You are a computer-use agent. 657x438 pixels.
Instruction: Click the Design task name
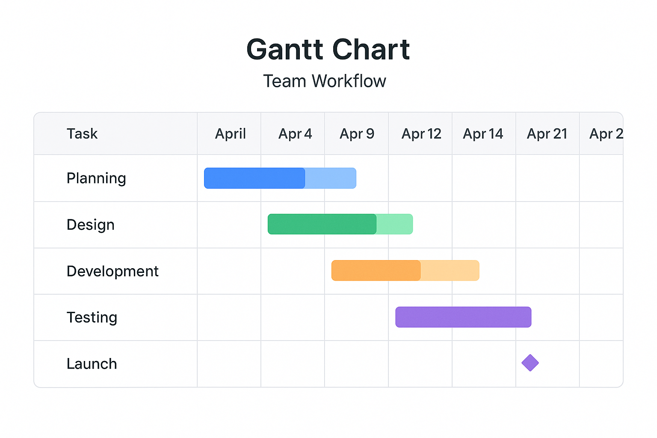[91, 225]
